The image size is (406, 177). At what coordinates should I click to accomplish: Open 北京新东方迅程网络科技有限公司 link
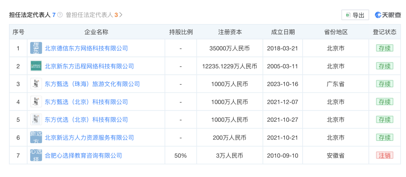(89, 66)
